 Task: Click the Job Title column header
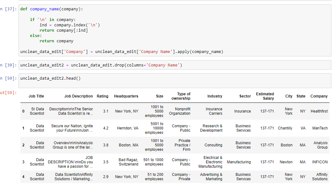coord(36,96)
